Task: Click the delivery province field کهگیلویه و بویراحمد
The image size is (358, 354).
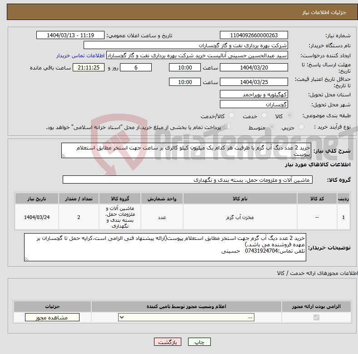Action: coord(254,94)
